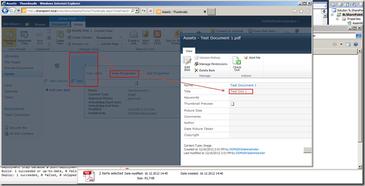Click the Thumbnail Preview document icon

click(x=232, y=104)
